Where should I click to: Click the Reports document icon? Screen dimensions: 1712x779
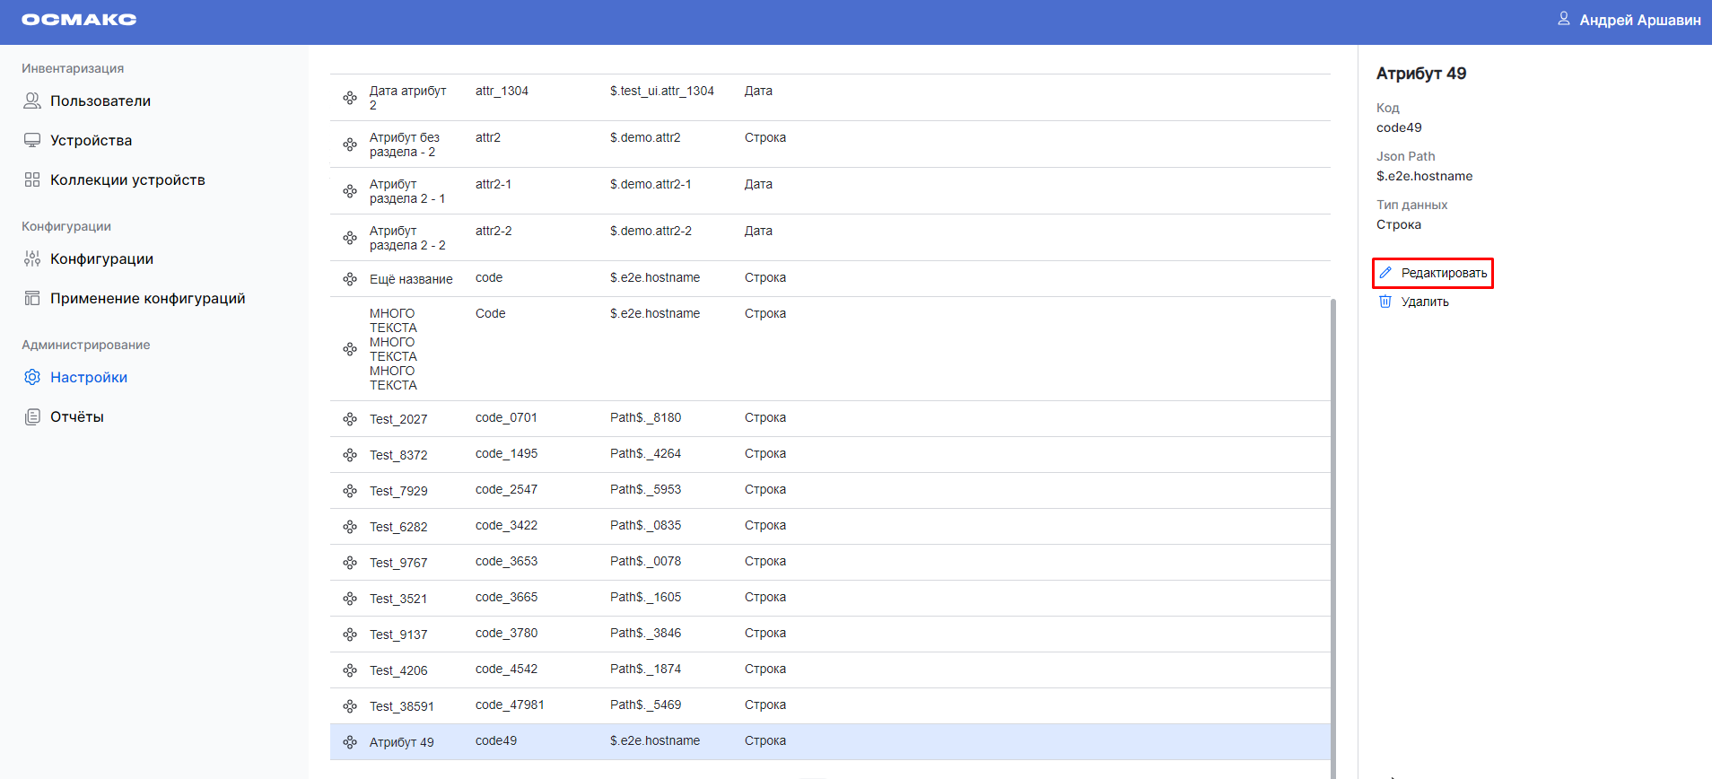tap(32, 416)
